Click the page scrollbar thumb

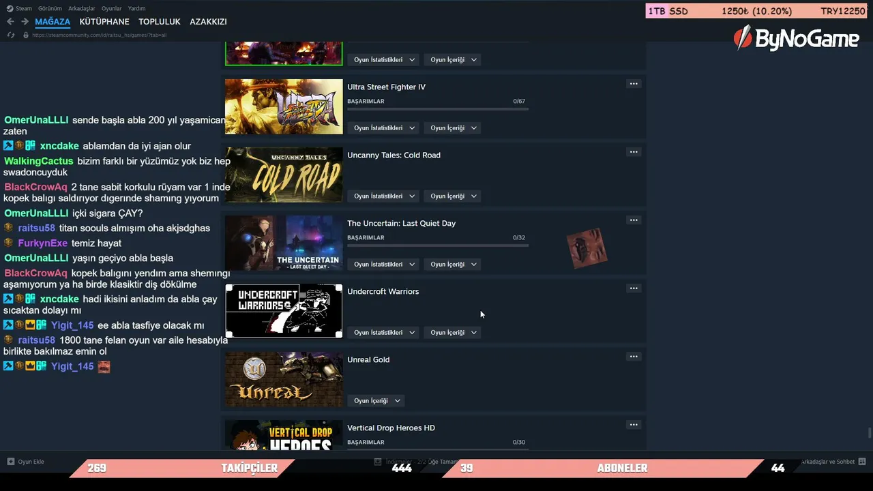(869, 433)
